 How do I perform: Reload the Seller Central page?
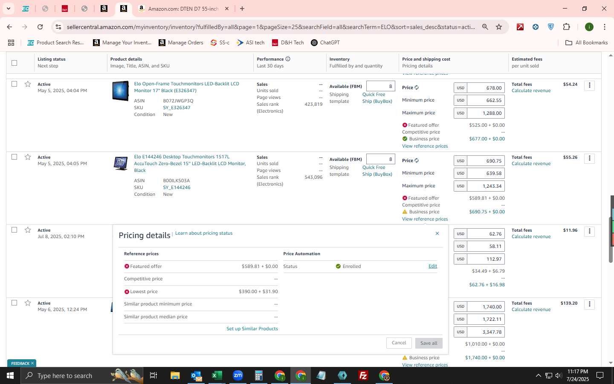(x=40, y=27)
